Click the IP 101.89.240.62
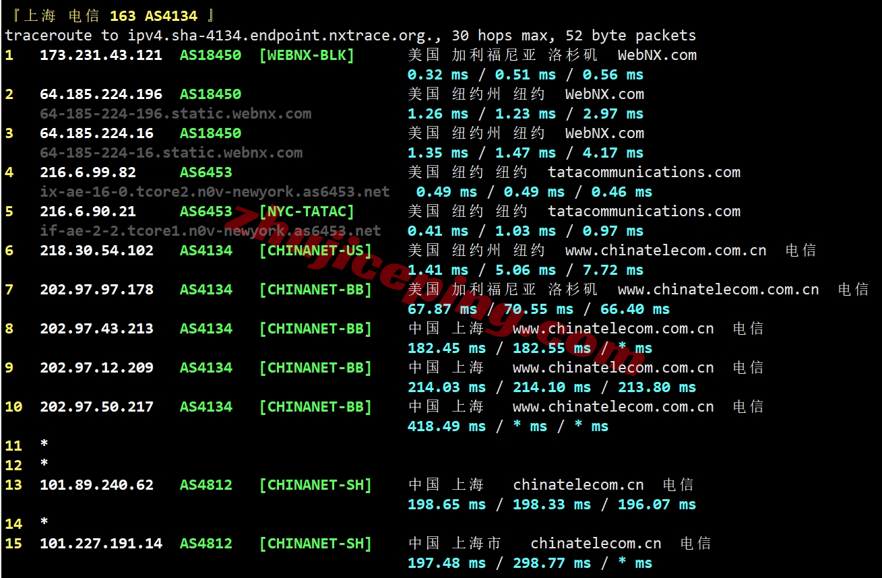 (96, 485)
